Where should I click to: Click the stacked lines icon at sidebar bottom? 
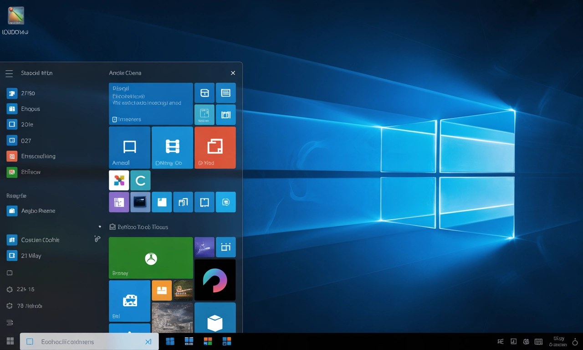click(10, 322)
